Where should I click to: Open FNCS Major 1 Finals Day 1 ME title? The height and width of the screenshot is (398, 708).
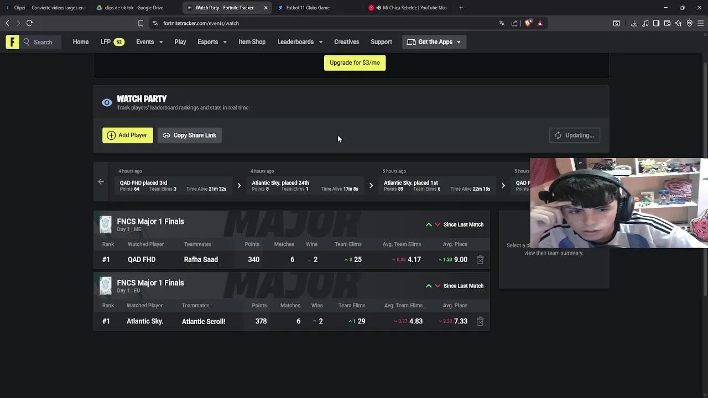click(150, 222)
